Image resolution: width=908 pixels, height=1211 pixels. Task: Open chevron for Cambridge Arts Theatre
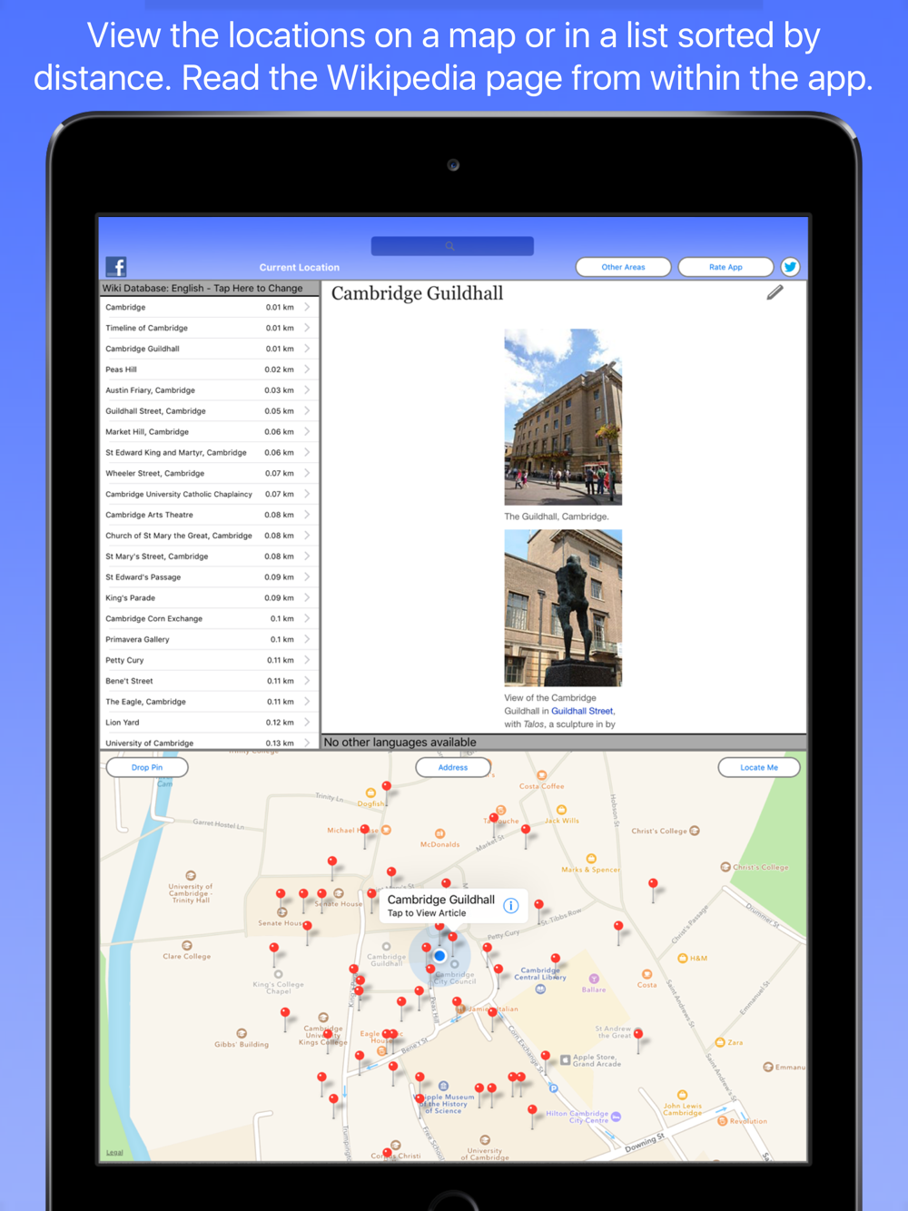pyautogui.click(x=307, y=515)
